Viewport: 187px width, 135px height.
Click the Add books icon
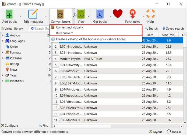point(9,14)
